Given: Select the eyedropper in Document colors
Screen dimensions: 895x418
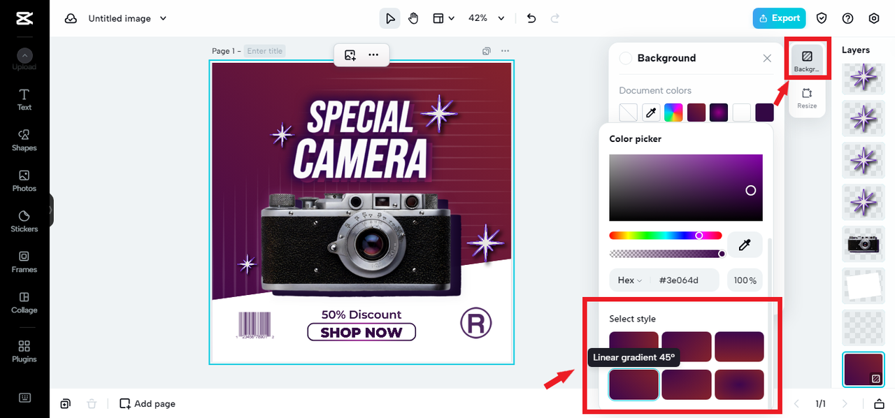Looking at the screenshot, I should (x=651, y=113).
